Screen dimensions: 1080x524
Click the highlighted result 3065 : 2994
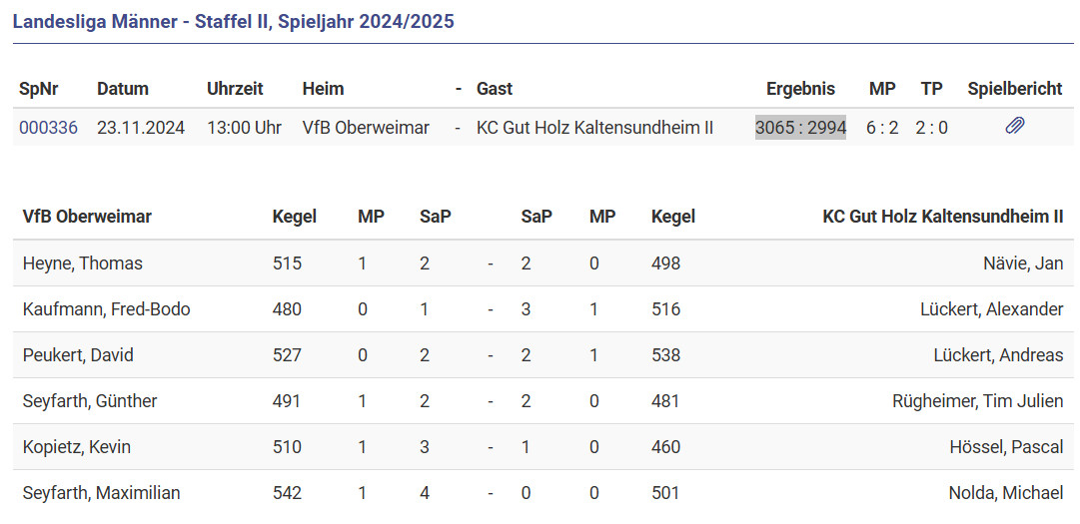pos(800,128)
